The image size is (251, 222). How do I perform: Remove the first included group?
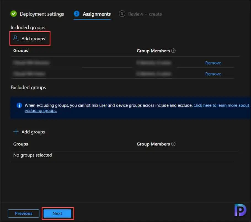click(213, 63)
